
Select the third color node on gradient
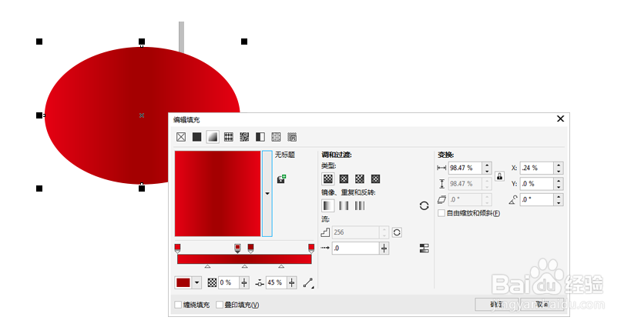pyautogui.click(x=251, y=249)
